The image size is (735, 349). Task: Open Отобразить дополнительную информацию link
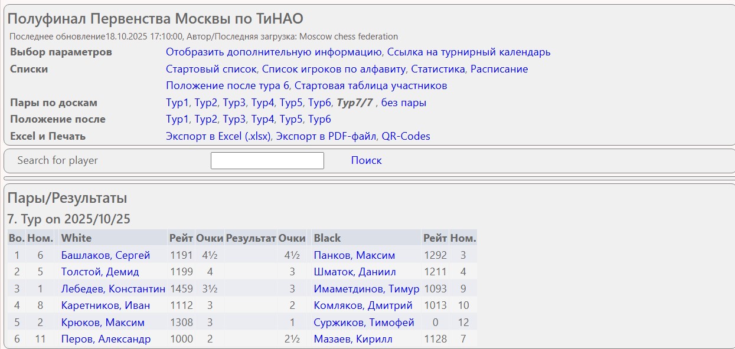(x=275, y=52)
